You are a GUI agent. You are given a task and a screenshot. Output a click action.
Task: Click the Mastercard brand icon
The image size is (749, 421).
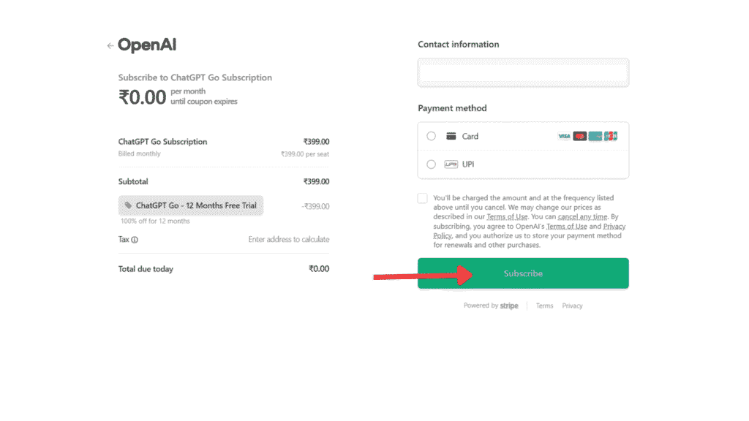coord(579,136)
